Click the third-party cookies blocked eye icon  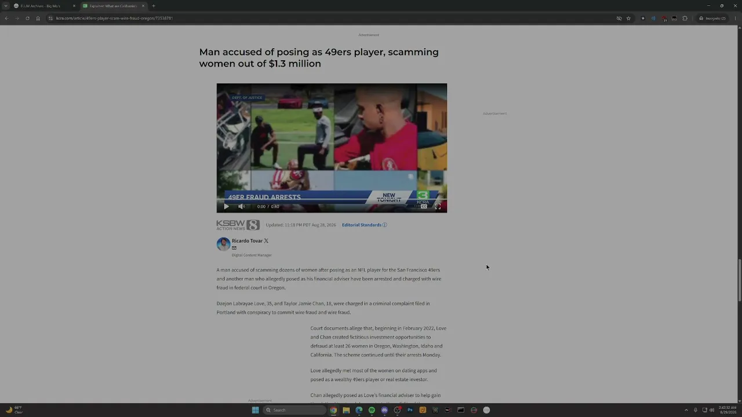pos(619,18)
